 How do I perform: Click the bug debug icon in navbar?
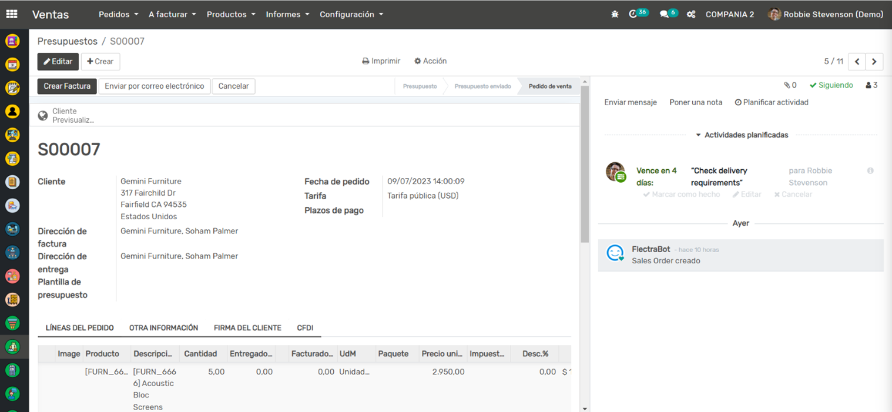[x=615, y=14]
